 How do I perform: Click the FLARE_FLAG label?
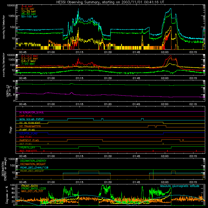(x=27, y=130)
